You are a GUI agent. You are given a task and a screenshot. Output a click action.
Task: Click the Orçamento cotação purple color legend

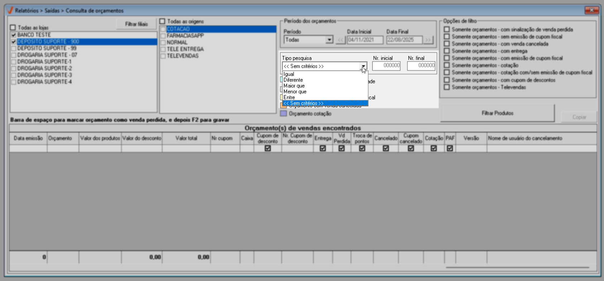(x=284, y=113)
